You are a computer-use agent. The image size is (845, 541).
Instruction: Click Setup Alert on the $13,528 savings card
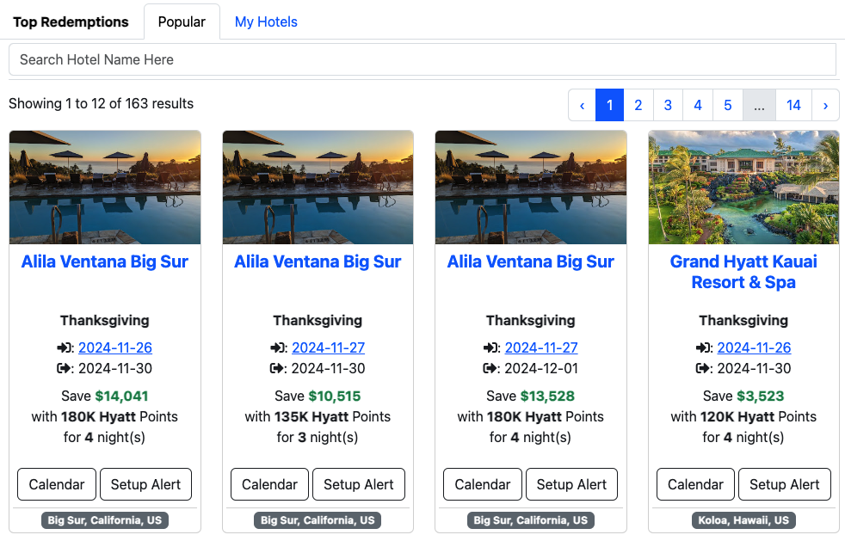[571, 484]
